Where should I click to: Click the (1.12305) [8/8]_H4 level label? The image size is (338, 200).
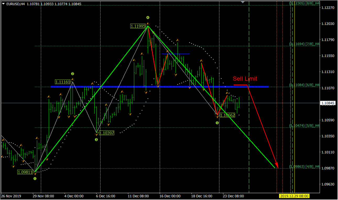[x=304, y=3]
